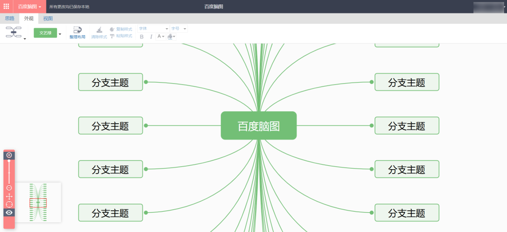Click the 所有更改均已保存本地 save status text

tap(69, 7)
